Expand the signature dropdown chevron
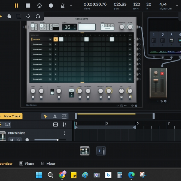This screenshot has width=181, height=181. (177, 5)
